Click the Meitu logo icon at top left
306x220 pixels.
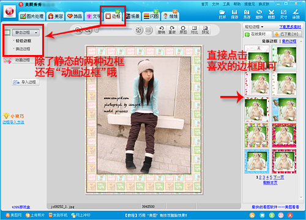pos(10,12)
